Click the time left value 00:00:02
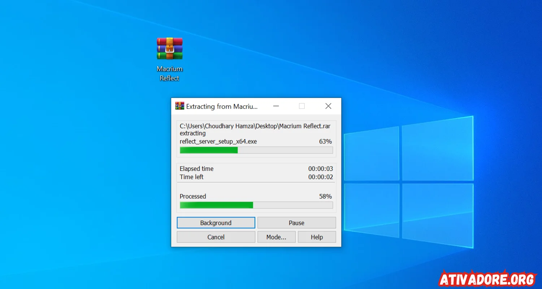Image resolution: width=542 pixels, height=289 pixels. click(x=320, y=177)
